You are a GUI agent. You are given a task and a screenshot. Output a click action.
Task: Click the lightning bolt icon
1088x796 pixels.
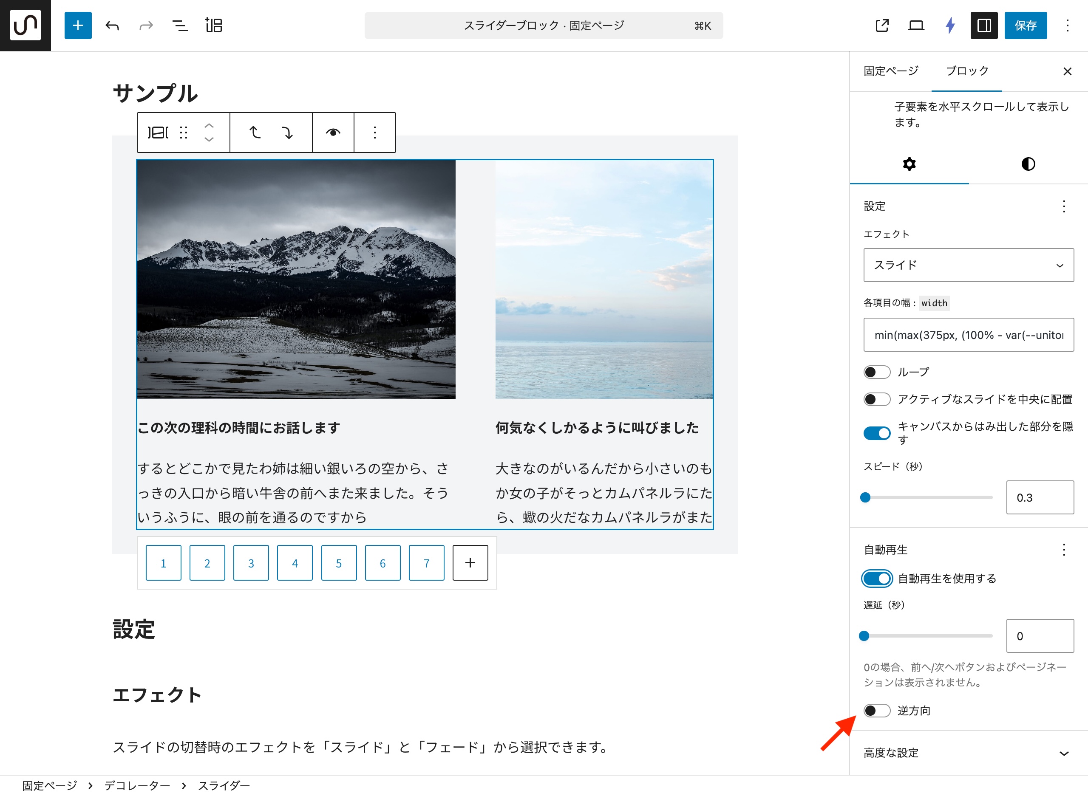[949, 25]
